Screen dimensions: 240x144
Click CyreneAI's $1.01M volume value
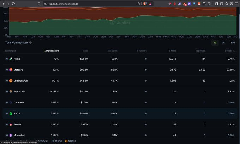pyautogui.click(x=84, y=102)
